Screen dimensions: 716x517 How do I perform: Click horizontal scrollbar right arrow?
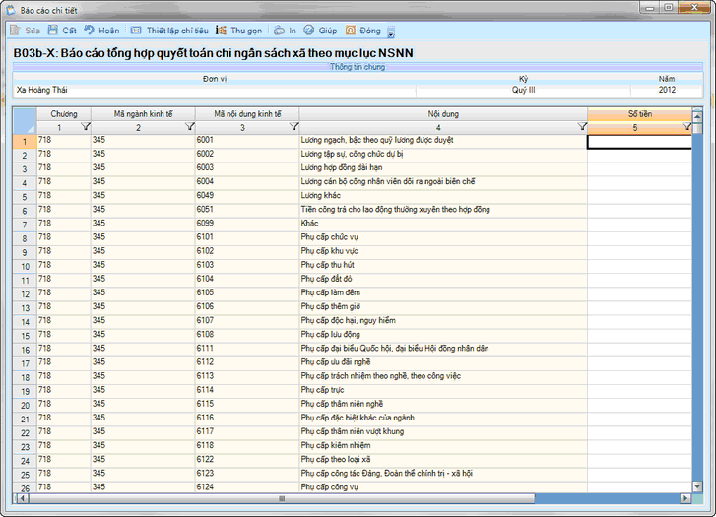pyautogui.click(x=685, y=498)
